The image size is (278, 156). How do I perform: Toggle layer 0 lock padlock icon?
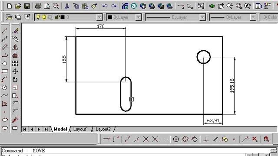(57, 17)
